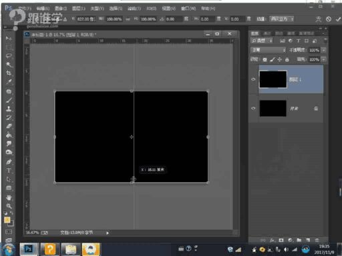This screenshot has width=342, height=256.
Task: Select the Rectangular Marquee tool
Action: point(9,47)
